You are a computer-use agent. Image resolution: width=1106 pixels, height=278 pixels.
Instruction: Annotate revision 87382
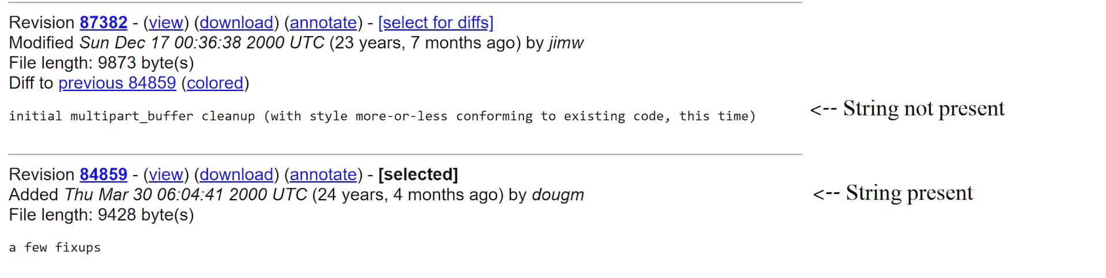click(x=323, y=22)
